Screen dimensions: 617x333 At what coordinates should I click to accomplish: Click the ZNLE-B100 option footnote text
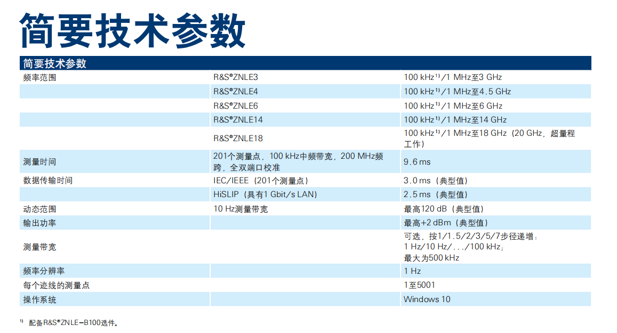(73, 323)
